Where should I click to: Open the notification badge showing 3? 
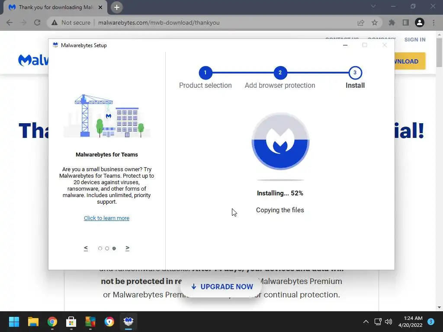point(431,322)
